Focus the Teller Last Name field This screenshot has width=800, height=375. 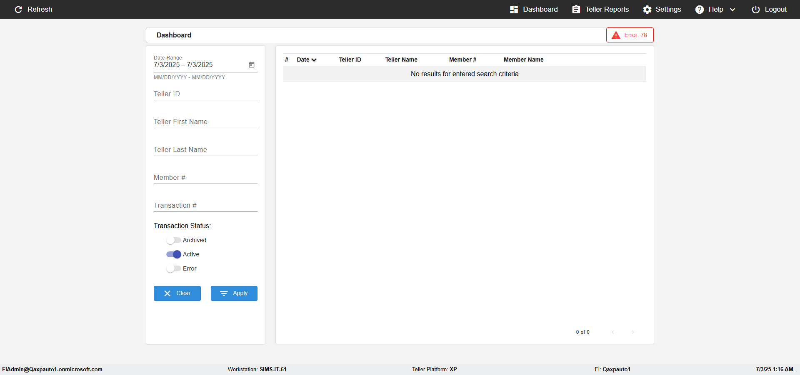205,150
